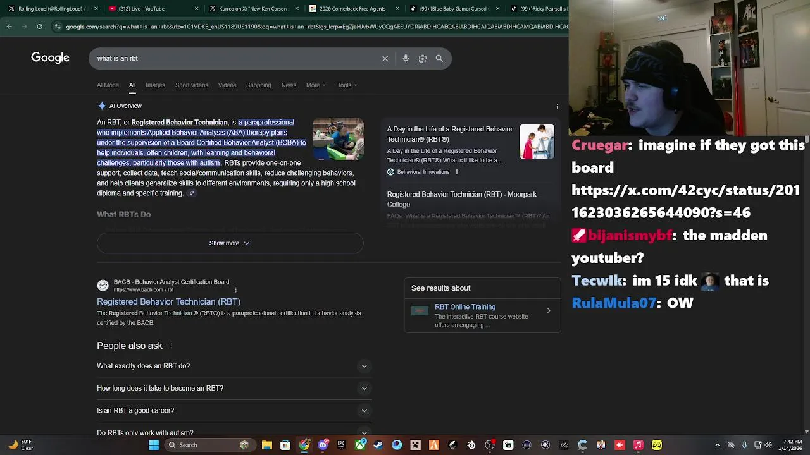
Task: Open more options for BACB result
Action: (235, 290)
